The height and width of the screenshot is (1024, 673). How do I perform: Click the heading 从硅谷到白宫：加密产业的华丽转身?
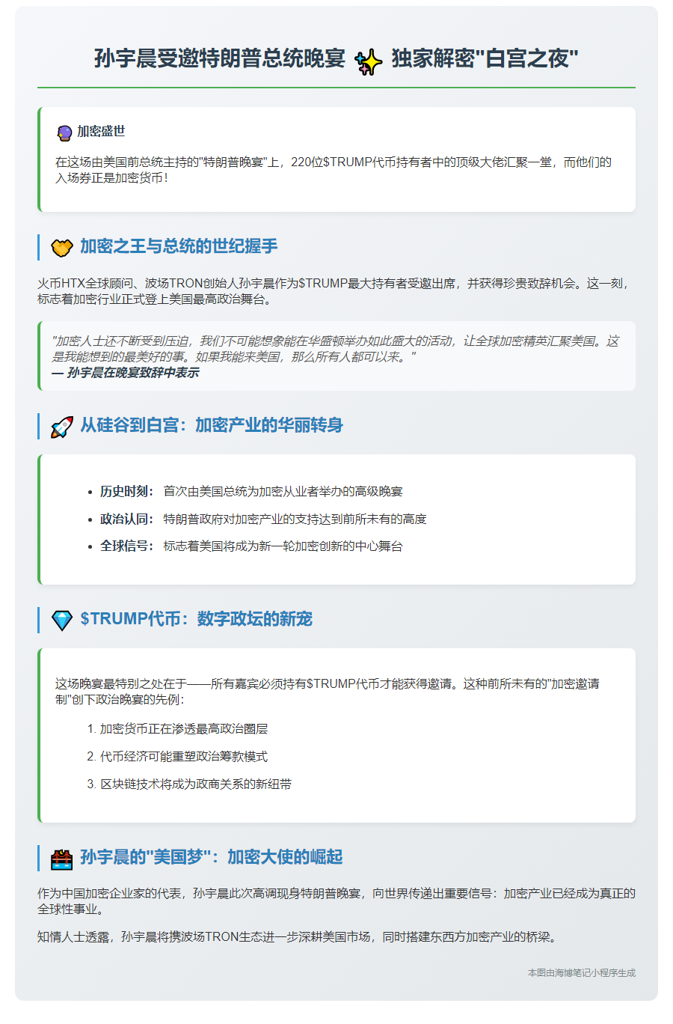coord(212,425)
